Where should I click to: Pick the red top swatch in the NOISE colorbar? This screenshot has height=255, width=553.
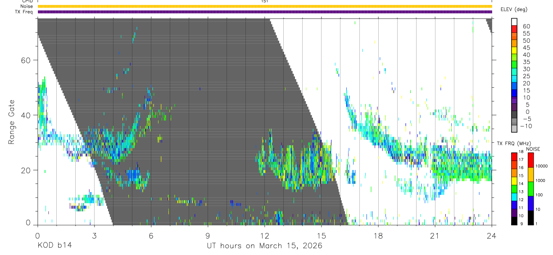pos(530,160)
